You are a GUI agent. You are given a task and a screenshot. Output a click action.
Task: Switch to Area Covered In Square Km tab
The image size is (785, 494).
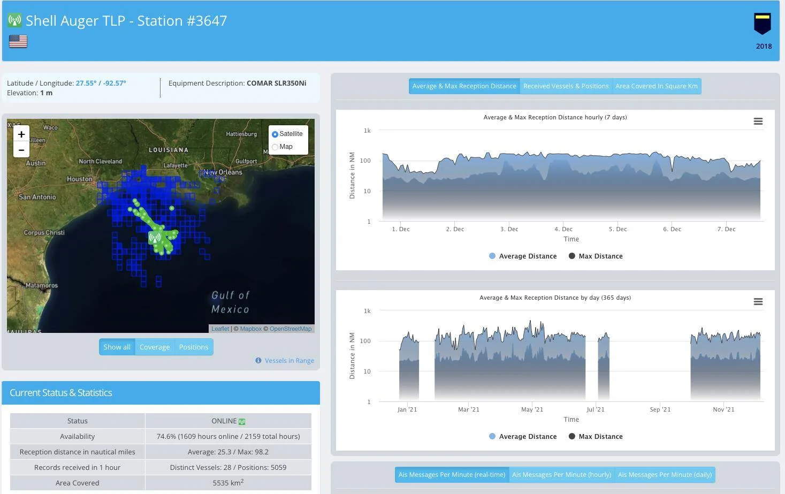(x=657, y=86)
